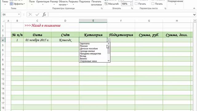Click the Сумма, долл. header cell

pos(177,35)
